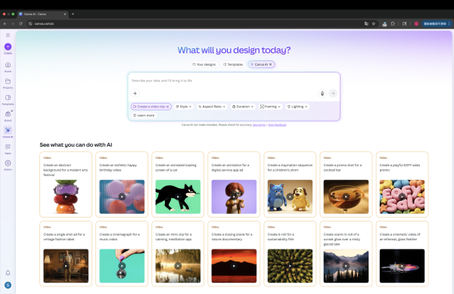Close the Canva AI browser tab
This screenshot has height=294, width=454.
[65, 14]
